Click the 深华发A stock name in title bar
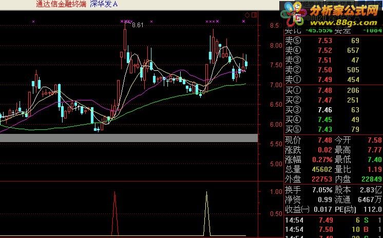The width and height of the screenshot is (383, 238). (x=104, y=4)
